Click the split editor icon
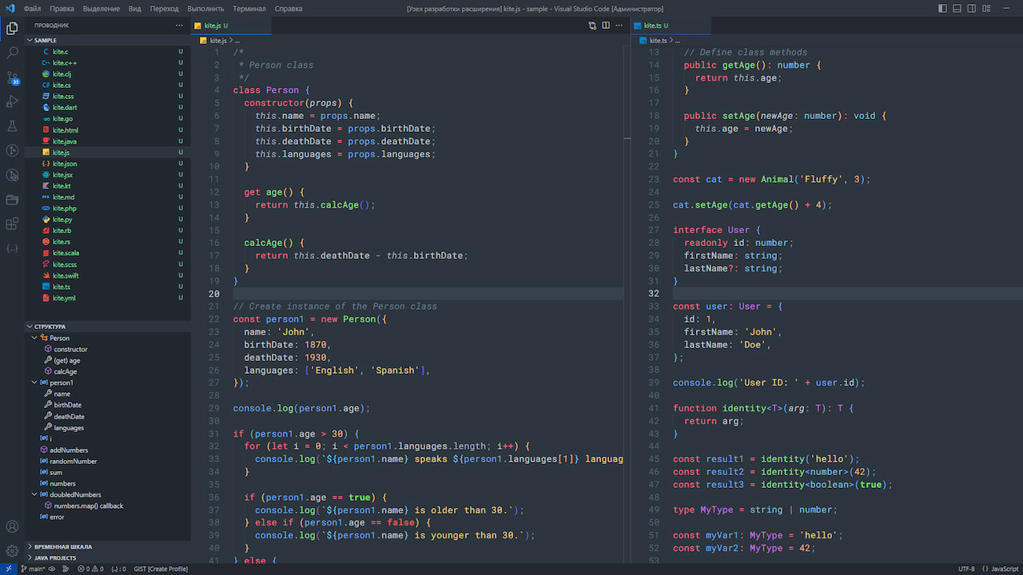Screen dimensions: 1023x575 pos(606,26)
